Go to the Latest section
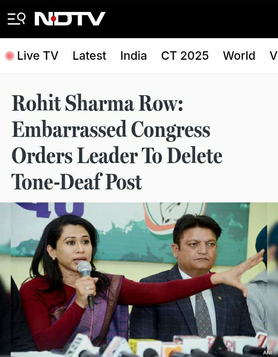This screenshot has height=357, width=278. (90, 56)
